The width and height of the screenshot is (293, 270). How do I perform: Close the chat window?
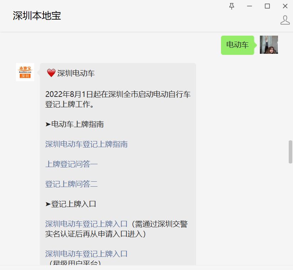point(285,6)
